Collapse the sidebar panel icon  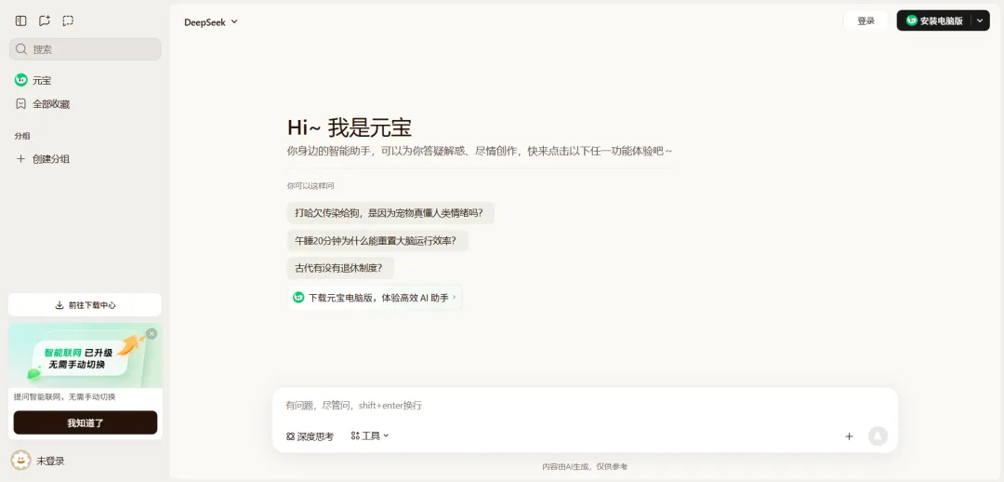click(21, 20)
